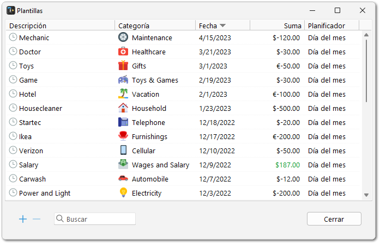This screenshot has height=244, width=380.
Task: Sort by the Categoría column header
Action: coord(155,26)
